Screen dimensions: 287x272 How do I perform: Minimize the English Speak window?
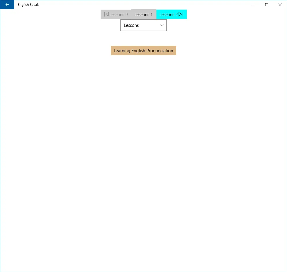tap(253, 5)
